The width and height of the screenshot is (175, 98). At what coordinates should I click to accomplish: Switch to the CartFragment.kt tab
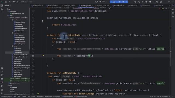pos(37,6)
